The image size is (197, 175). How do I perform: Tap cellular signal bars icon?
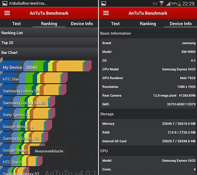tap(168, 4)
